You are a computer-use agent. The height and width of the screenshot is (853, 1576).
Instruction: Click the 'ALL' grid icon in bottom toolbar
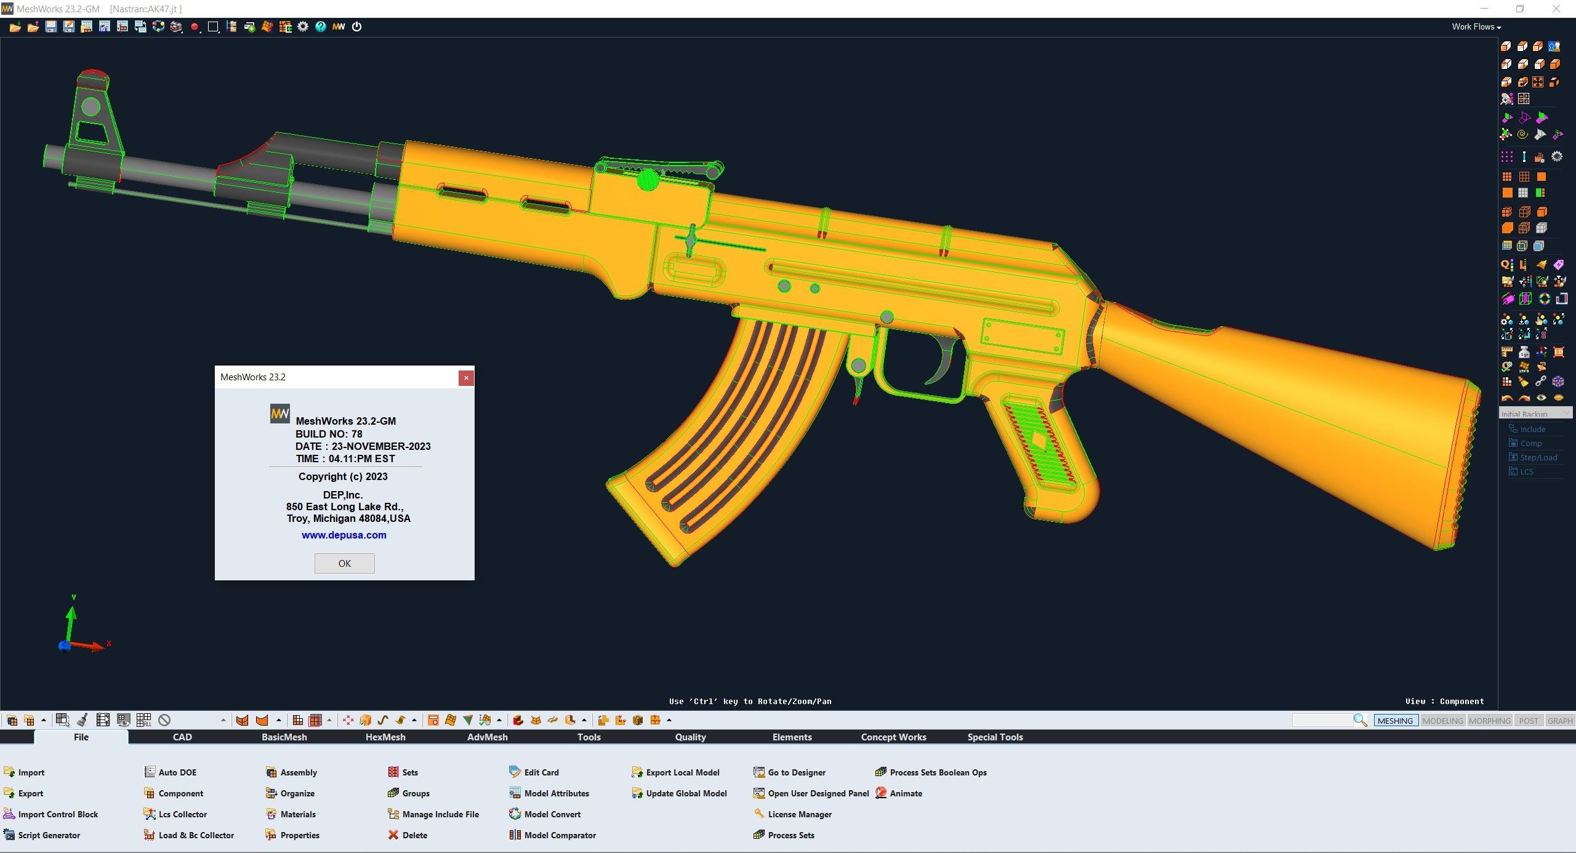coord(144,720)
